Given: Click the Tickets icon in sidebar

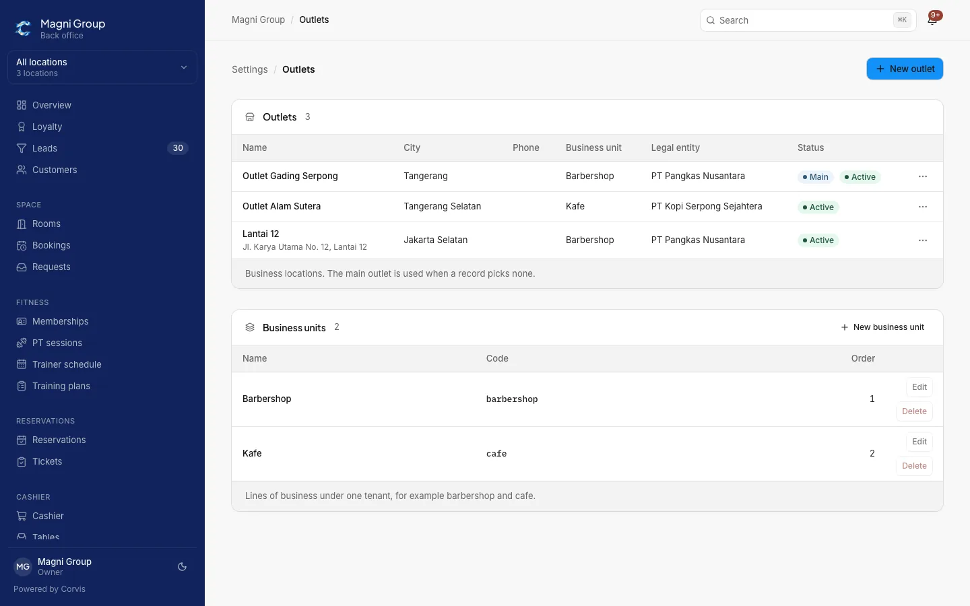Looking at the screenshot, I should point(22,462).
